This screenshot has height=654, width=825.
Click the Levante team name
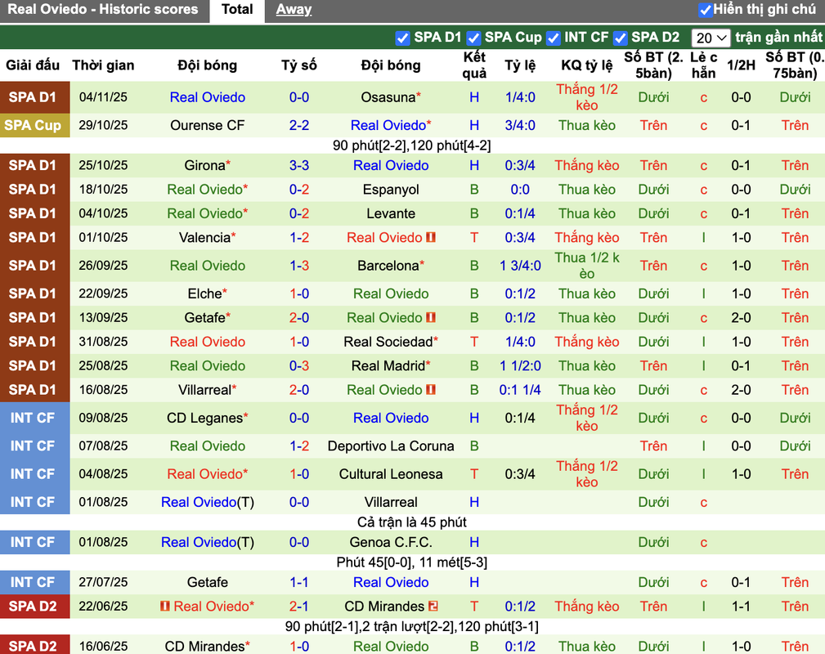(x=391, y=213)
